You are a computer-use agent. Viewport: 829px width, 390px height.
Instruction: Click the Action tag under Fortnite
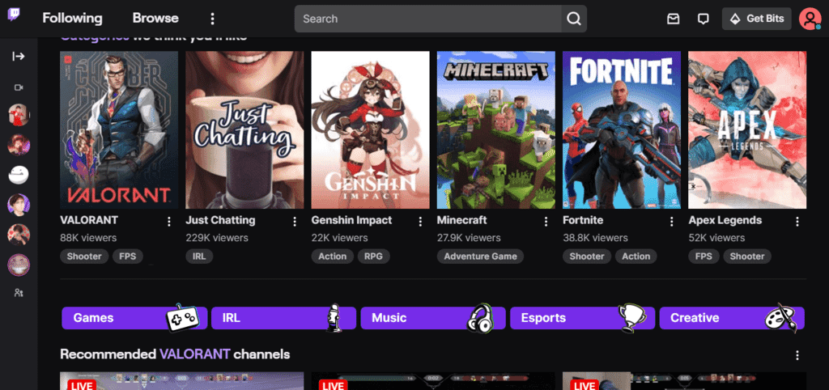[636, 256]
